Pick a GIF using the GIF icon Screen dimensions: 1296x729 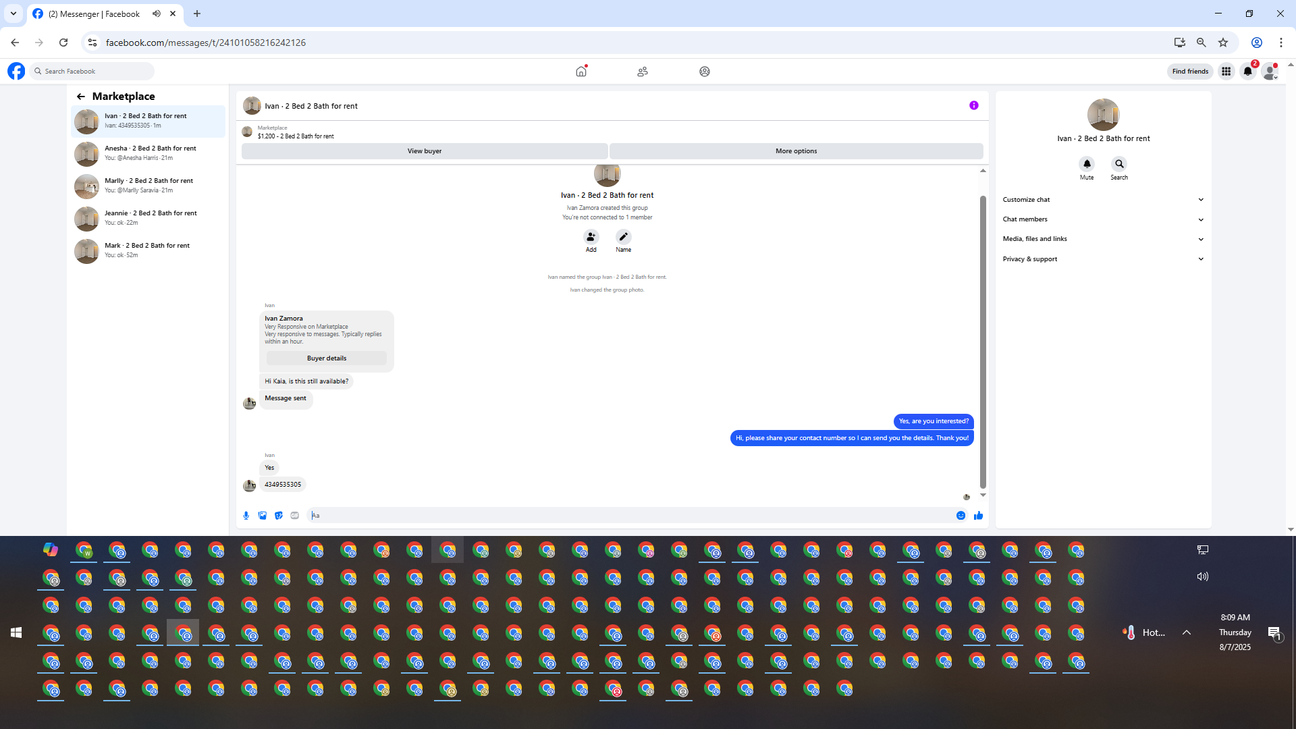coord(295,516)
